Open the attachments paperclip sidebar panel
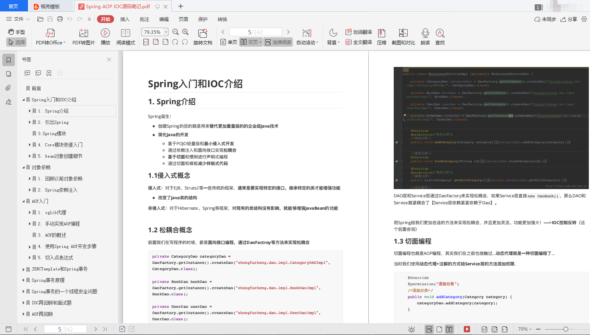The height and width of the screenshot is (335, 590). [x=8, y=88]
